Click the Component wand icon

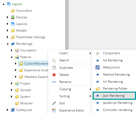[x=98, y=53]
